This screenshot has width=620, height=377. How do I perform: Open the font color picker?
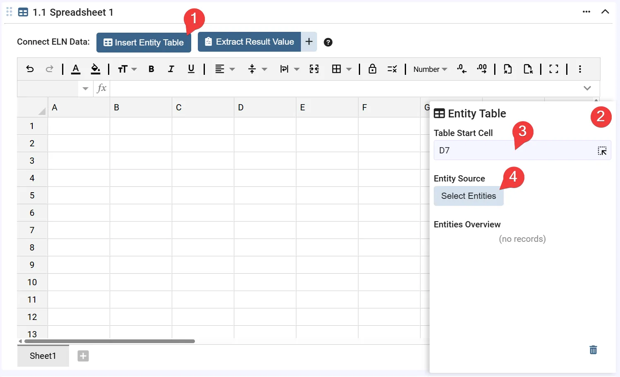point(75,69)
